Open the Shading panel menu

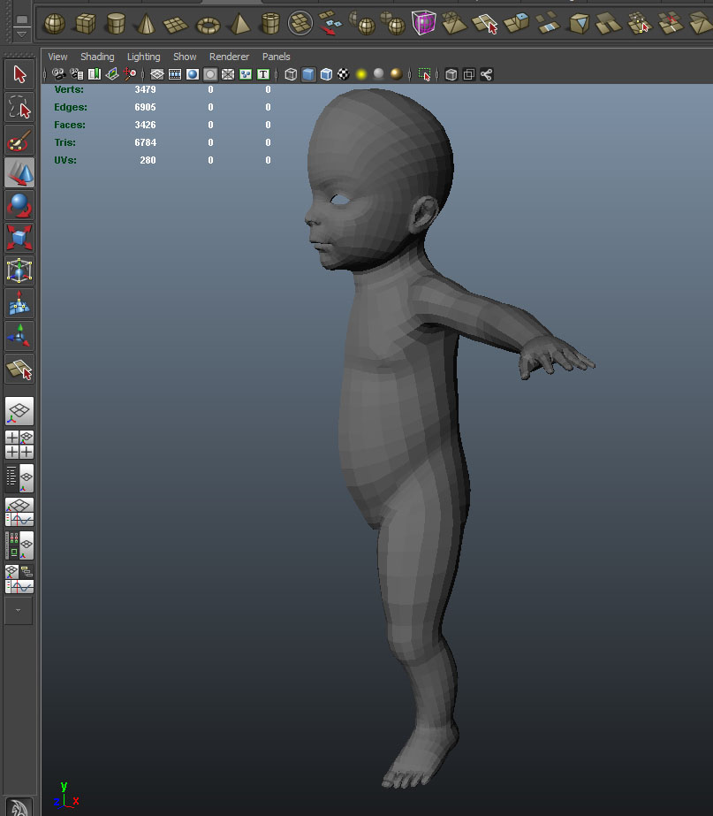point(97,57)
